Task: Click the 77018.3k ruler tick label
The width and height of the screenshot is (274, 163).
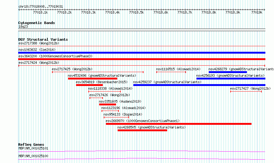Action: tap(88, 12)
